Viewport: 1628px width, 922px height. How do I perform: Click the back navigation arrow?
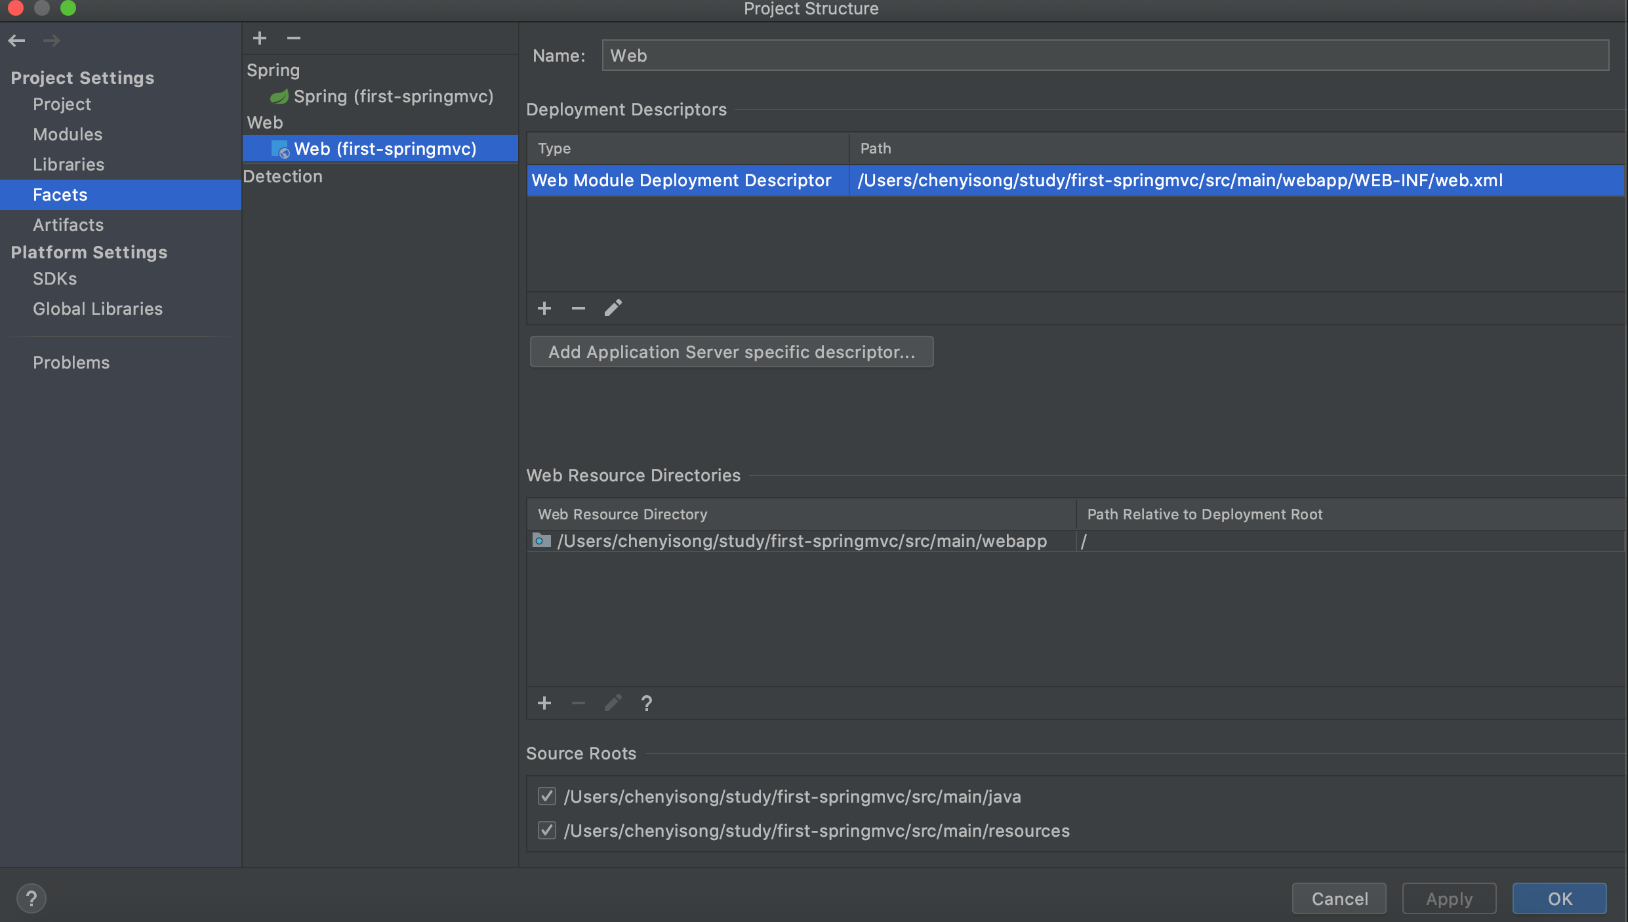pos(17,41)
